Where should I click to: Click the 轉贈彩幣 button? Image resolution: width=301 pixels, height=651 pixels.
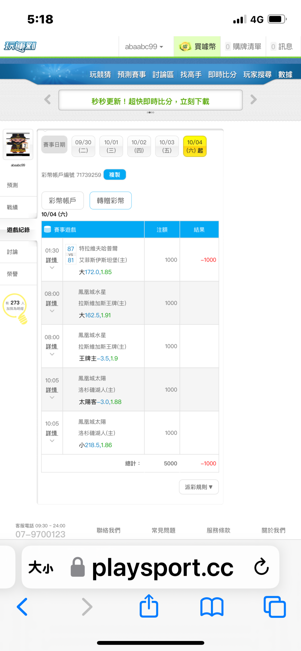(x=110, y=201)
